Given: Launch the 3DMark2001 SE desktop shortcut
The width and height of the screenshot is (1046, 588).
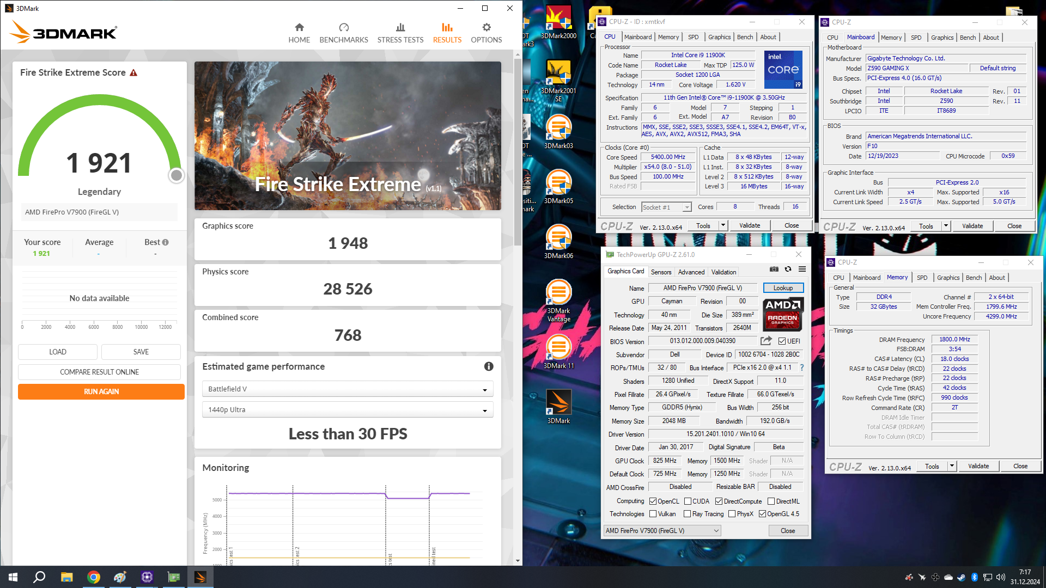Looking at the screenshot, I should (558, 80).
